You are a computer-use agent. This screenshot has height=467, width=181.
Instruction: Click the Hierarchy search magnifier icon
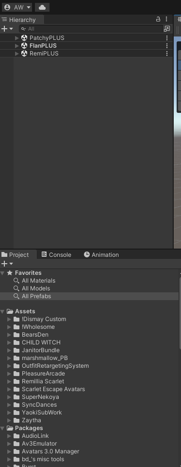(x=23, y=29)
